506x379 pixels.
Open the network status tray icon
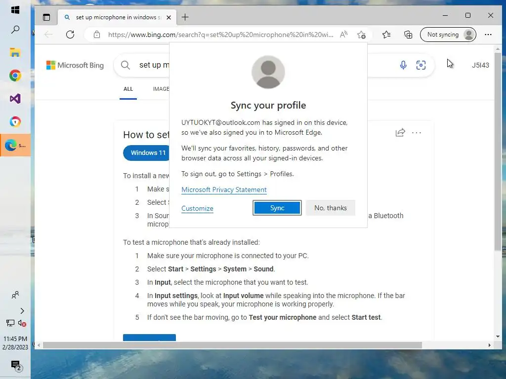tap(10, 323)
